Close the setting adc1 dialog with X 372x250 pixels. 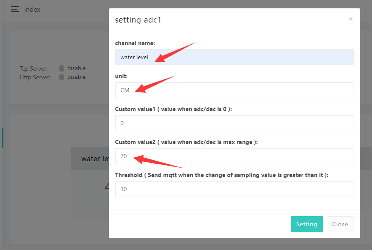[351, 19]
